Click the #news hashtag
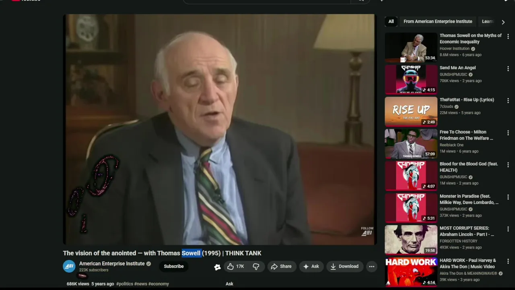The height and width of the screenshot is (290, 515). click(140, 284)
